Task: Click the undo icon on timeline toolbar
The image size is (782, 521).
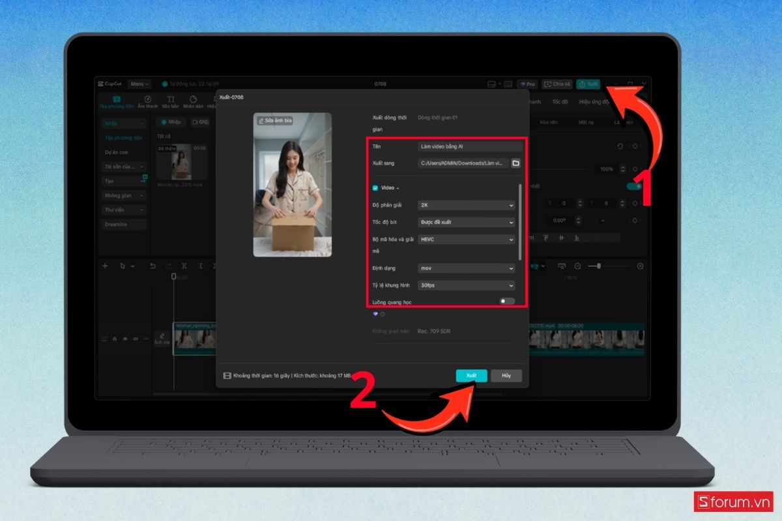Action: [x=152, y=266]
